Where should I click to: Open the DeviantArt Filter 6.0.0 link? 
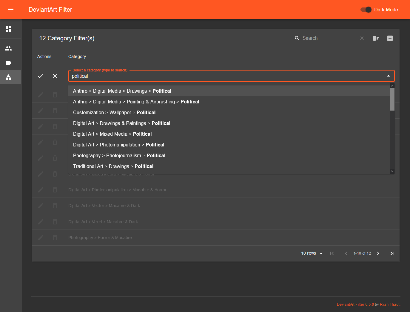coord(355,305)
